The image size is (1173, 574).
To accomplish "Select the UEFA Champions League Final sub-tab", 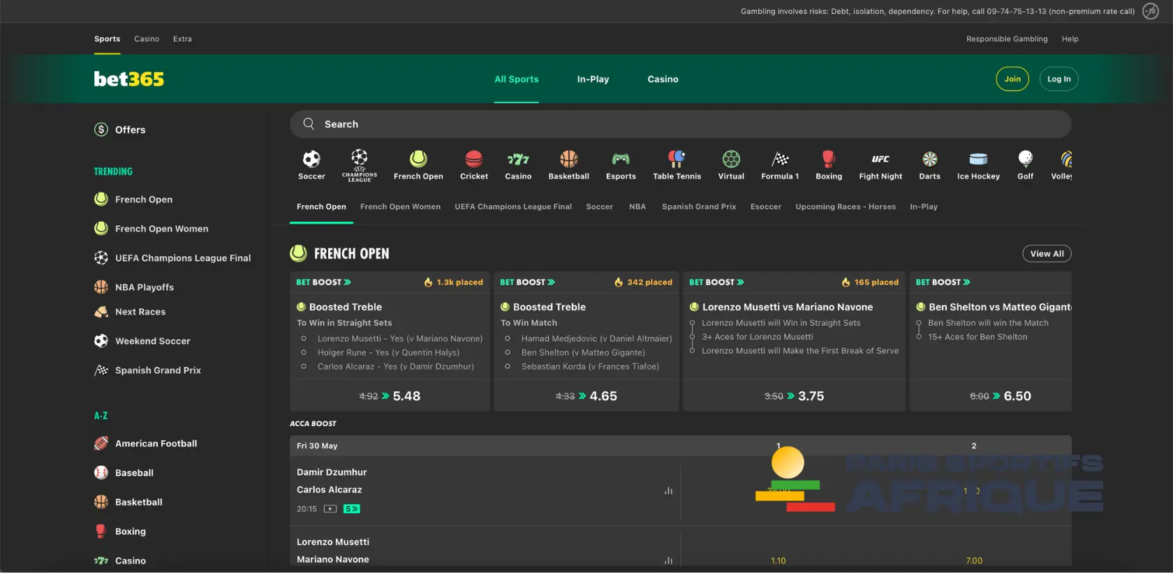I will [x=513, y=206].
